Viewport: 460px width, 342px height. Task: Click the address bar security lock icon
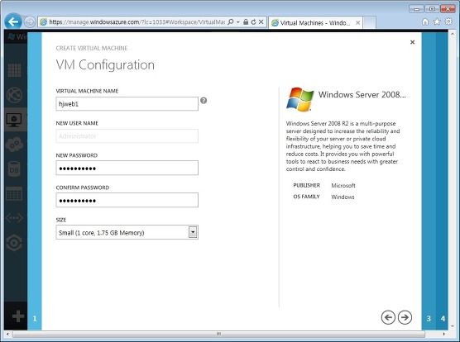click(246, 22)
